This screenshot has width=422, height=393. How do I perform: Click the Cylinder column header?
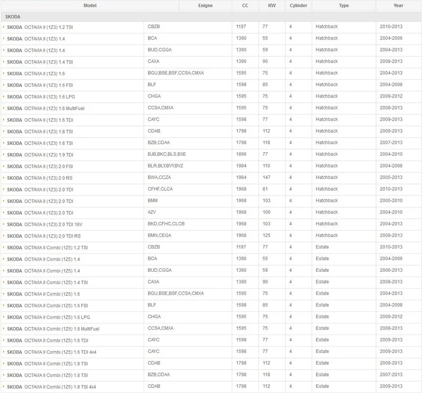pos(299,5)
